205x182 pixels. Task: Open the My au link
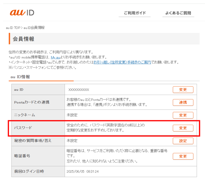(x=55, y=57)
